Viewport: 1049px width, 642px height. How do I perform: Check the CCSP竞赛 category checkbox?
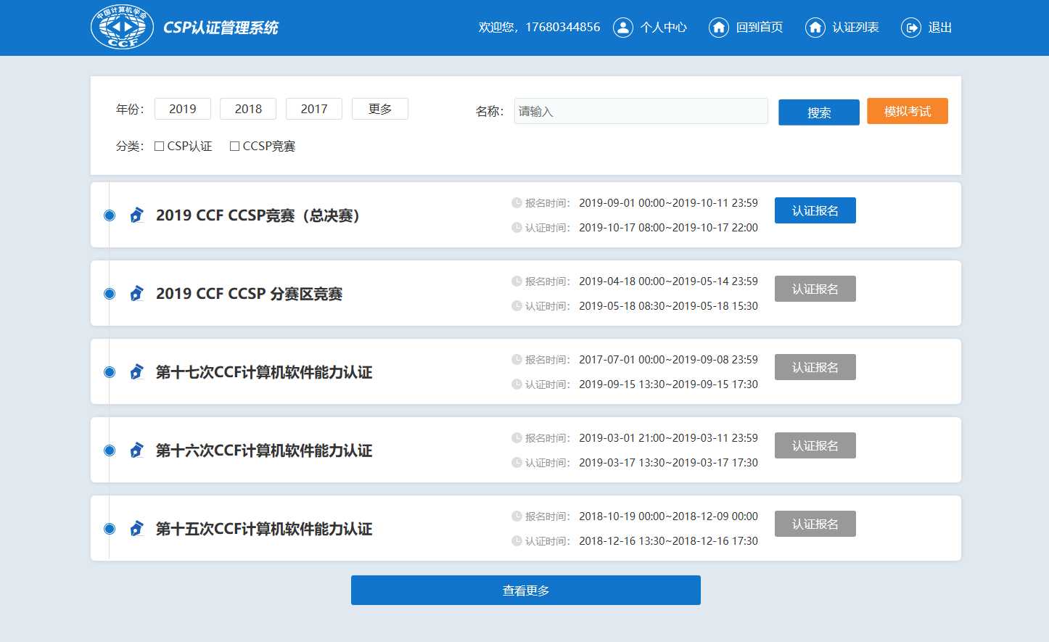tap(235, 146)
